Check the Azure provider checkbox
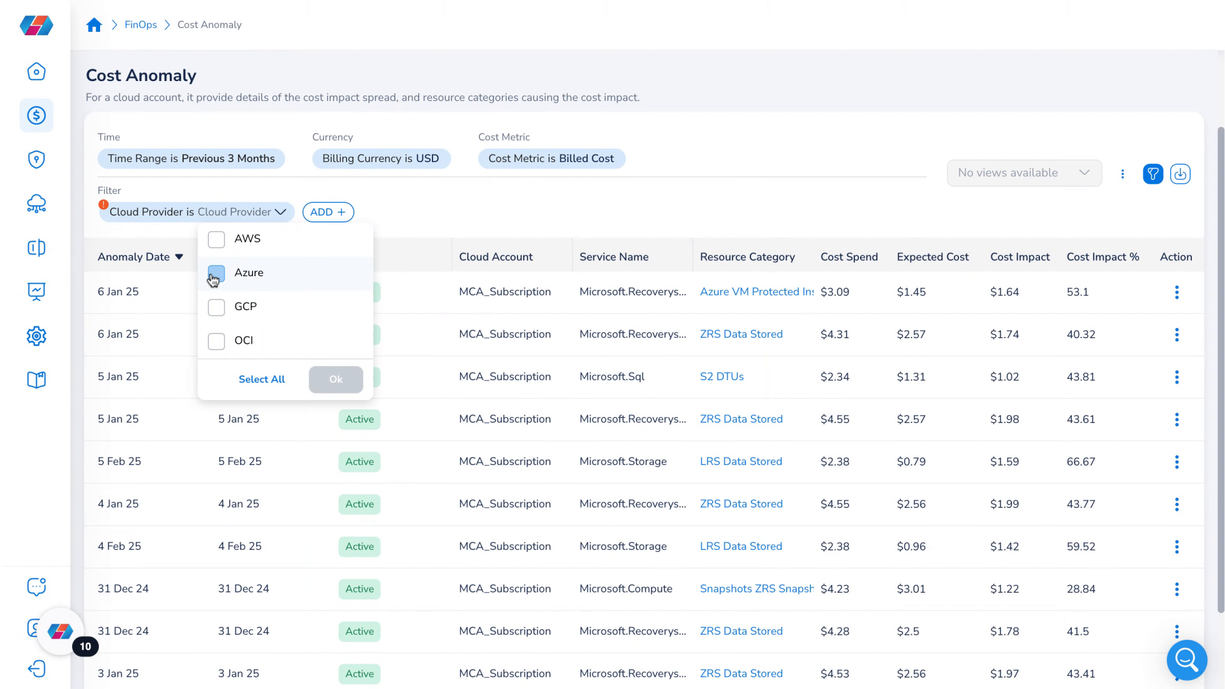The image size is (1225, 689). [x=216, y=274]
